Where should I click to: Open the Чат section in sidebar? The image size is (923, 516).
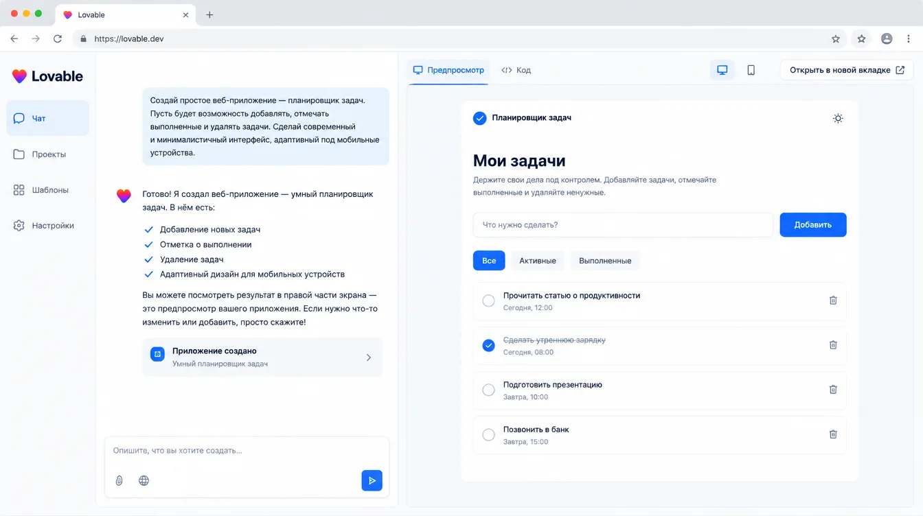[x=48, y=118]
